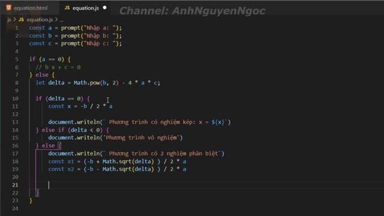Click the highlighted brace after else on line 16
The height and width of the screenshot is (216, 384).
click(59, 145)
